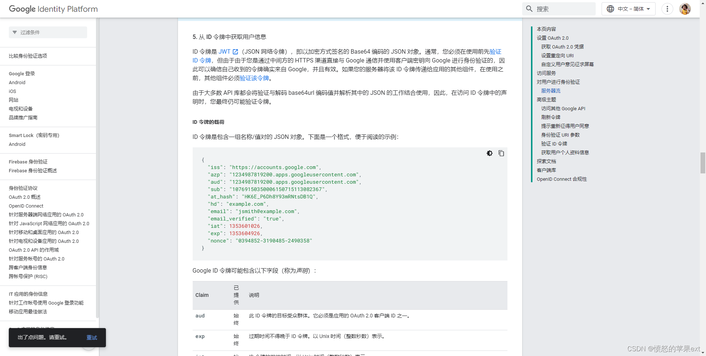This screenshot has height=356, width=706.
Task: Click the Google Identity Platform logo
Action: (x=53, y=9)
